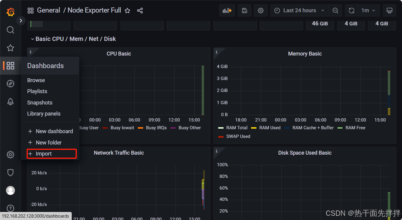Choose New dashboard from the menu

[50, 131]
